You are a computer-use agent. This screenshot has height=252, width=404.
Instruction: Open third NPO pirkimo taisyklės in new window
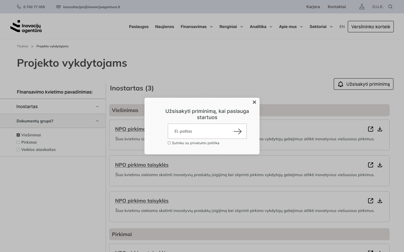(x=370, y=201)
